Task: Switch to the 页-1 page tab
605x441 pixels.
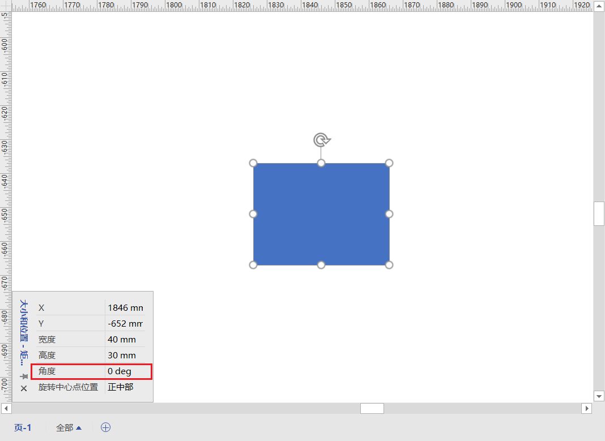Action: click(x=23, y=427)
